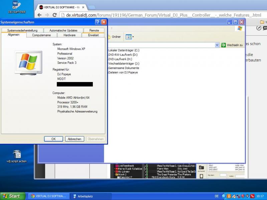The width and height of the screenshot is (267, 200).
Task: Open the vdj script action desktop file
Action: pos(17,156)
